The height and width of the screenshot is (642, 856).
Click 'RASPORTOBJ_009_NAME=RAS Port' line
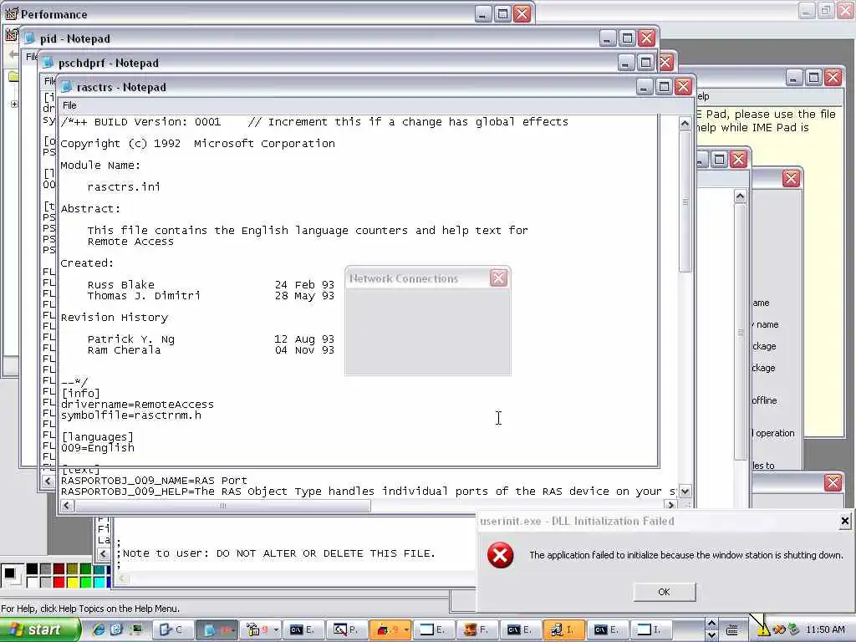pyautogui.click(x=154, y=481)
